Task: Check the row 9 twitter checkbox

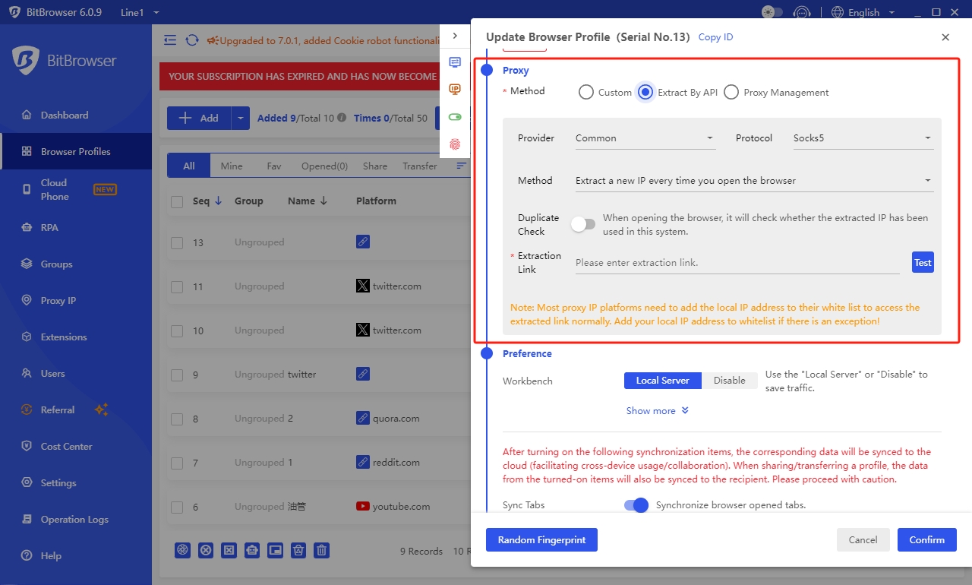Action: click(177, 375)
